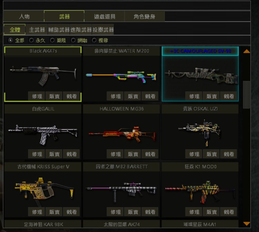Repair the WATER M200 with 修理
259x232 pixels.
click(x=115, y=96)
